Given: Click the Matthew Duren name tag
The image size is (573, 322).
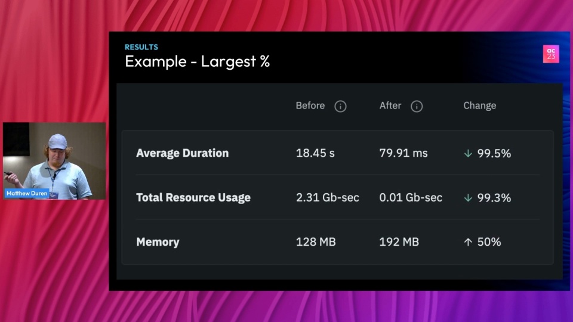Looking at the screenshot, I should click(x=27, y=193).
